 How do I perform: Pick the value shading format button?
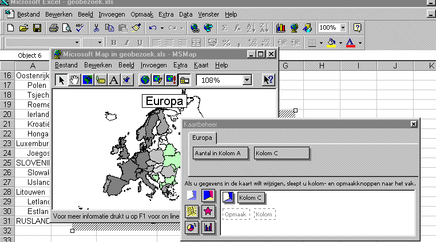click(x=192, y=195)
